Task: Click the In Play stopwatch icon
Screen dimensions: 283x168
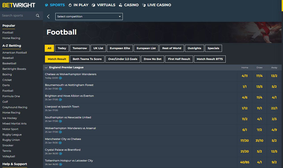Action: [70, 5]
